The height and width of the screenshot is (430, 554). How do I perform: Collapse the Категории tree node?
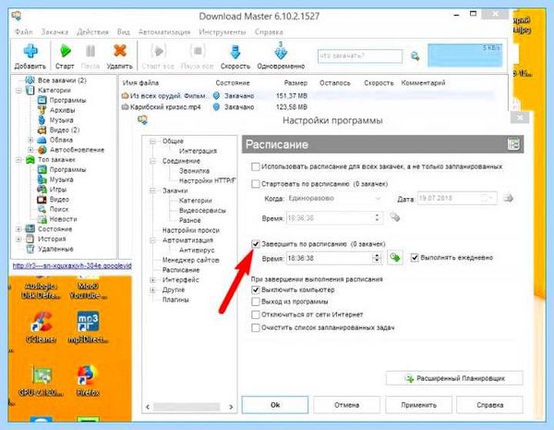coord(18,91)
